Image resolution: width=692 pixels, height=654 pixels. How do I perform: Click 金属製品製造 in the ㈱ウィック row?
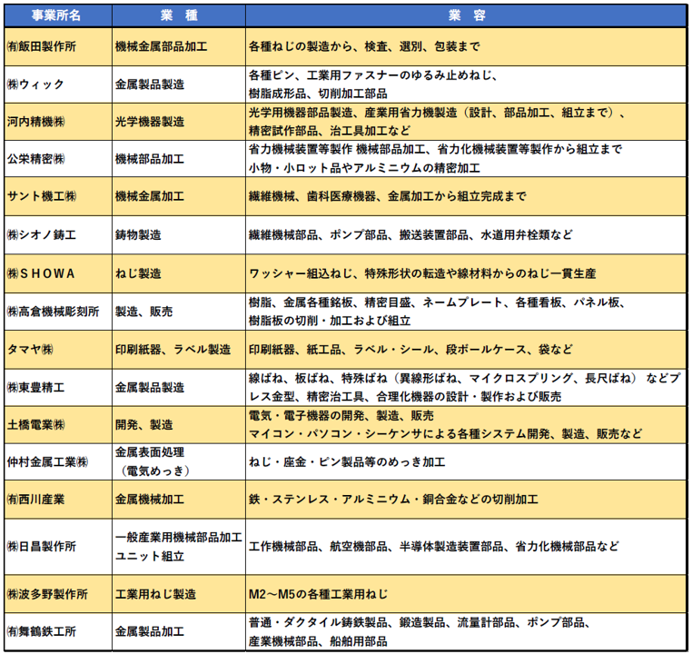[x=179, y=84]
